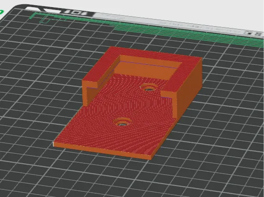This screenshot has width=264, height=197.
Task: Click the green purge line on the bed
Action: (147, 30)
